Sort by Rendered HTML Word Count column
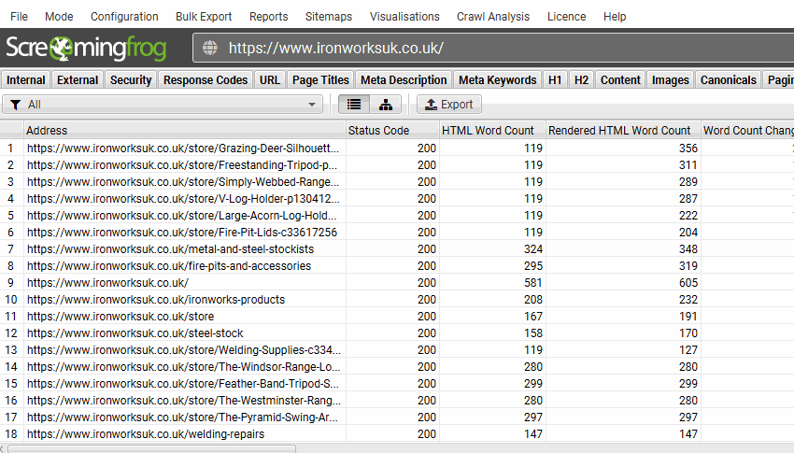The height and width of the screenshot is (453, 794). pos(619,131)
